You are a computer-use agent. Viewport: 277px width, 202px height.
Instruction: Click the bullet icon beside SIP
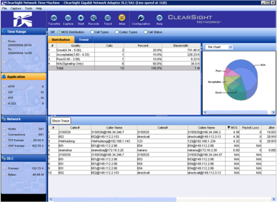tap(5, 92)
